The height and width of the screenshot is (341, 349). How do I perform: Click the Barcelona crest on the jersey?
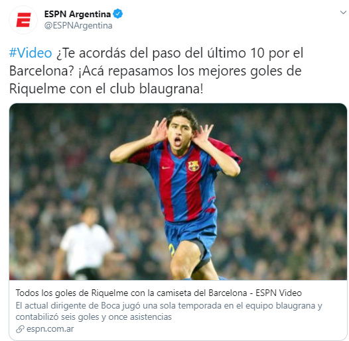coord(194,166)
